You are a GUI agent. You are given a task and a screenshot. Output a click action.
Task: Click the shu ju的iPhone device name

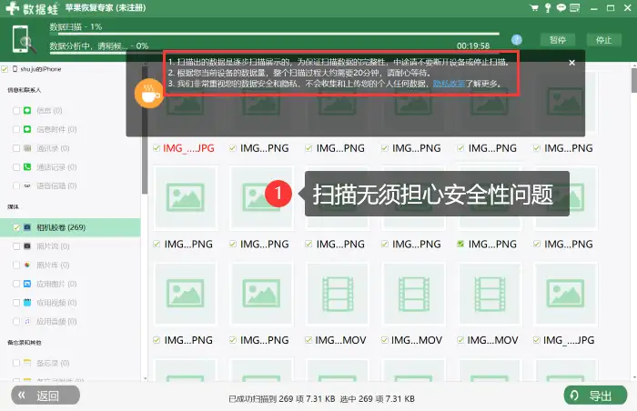pyautogui.click(x=41, y=69)
